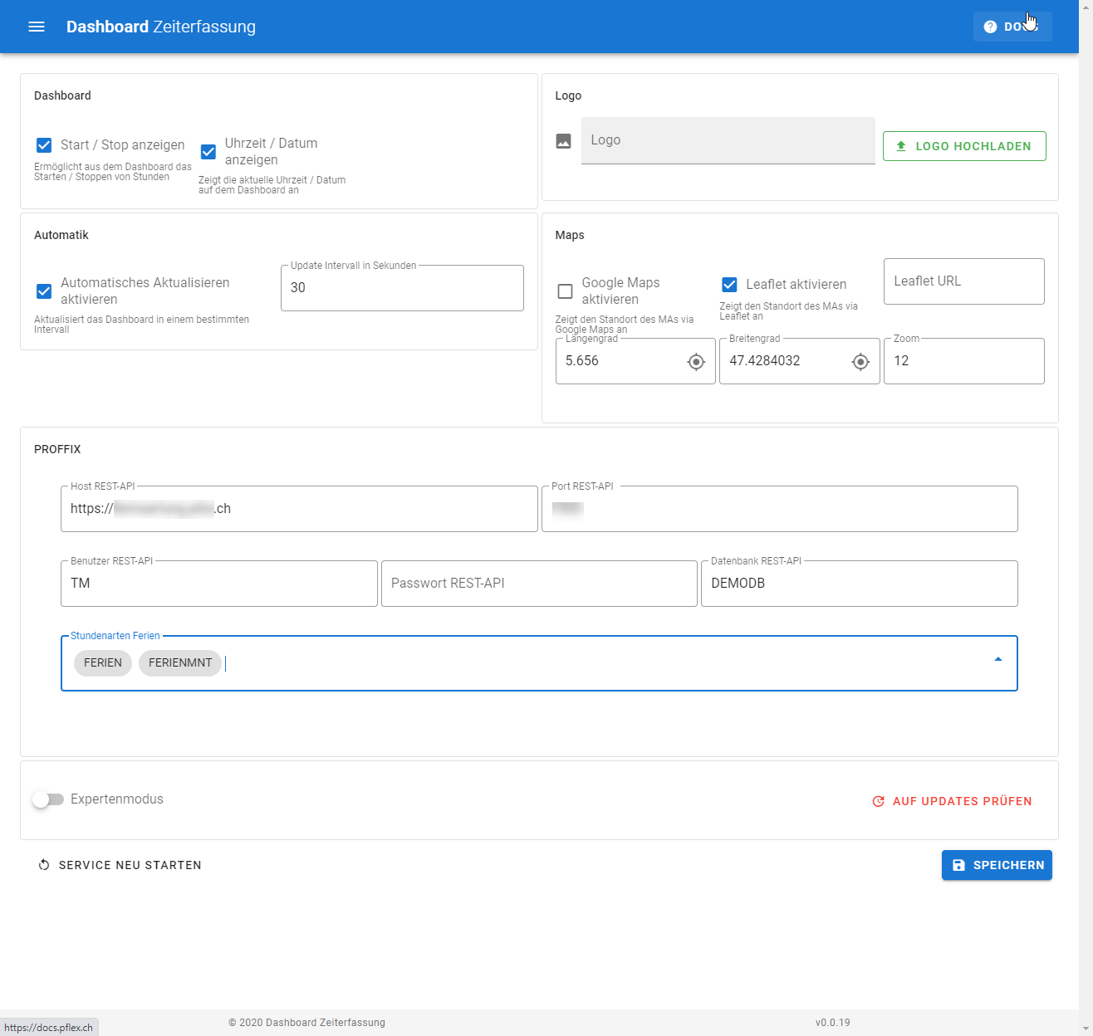Click the Auf Updates prüfen button
The height and width of the screenshot is (1036, 1093).
click(x=952, y=801)
